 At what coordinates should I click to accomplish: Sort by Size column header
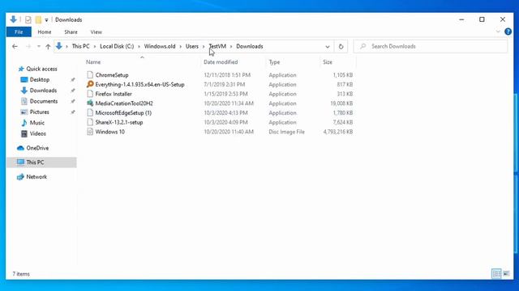(x=328, y=62)
